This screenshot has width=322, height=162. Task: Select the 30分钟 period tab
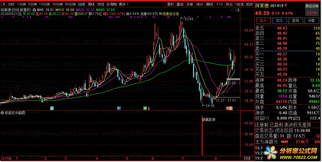pyautogui.click(x=57, y=4)
